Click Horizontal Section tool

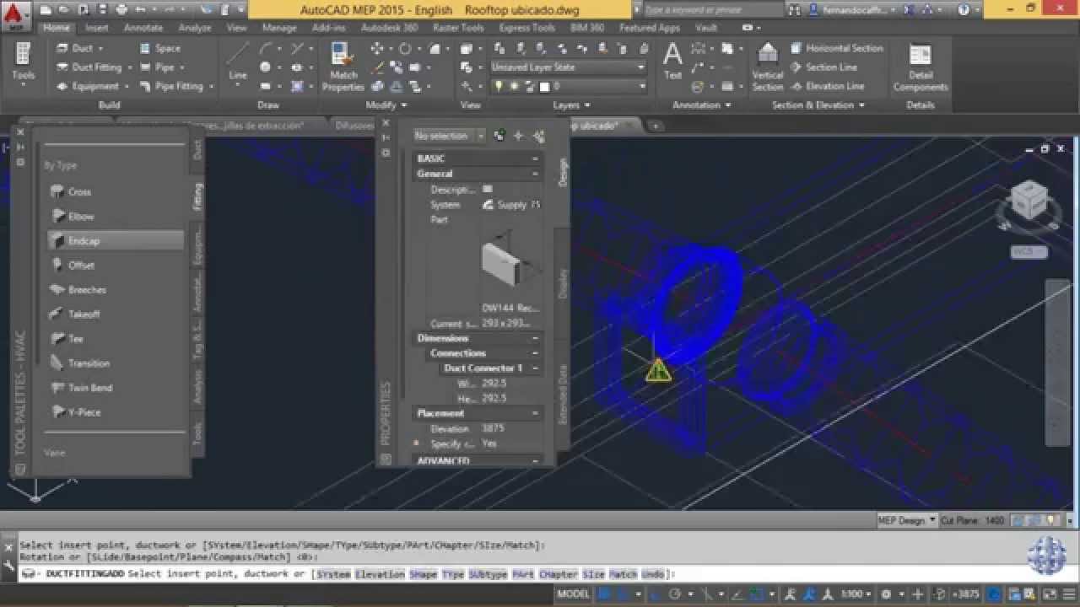click(837, 48)
